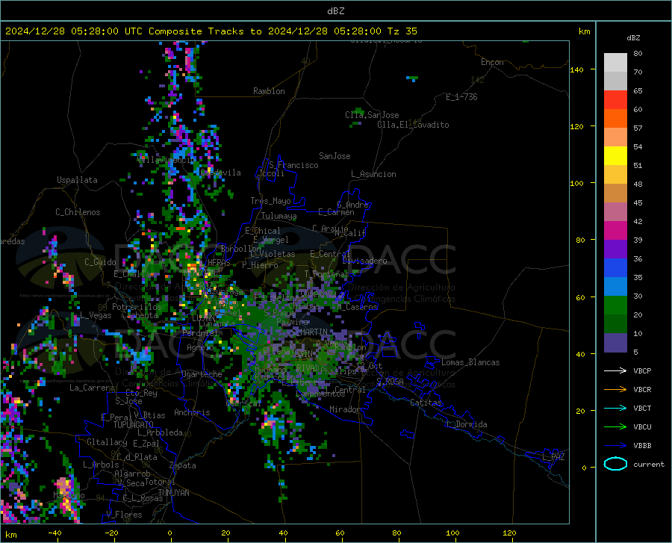
Task: Select the red 60 dBZ color swatch
Action: pos(615,100)
